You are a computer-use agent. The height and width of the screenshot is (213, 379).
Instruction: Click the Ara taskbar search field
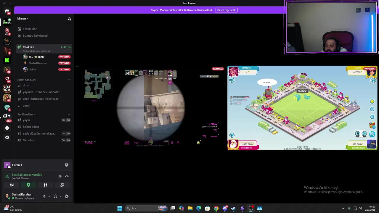(146, 208)
